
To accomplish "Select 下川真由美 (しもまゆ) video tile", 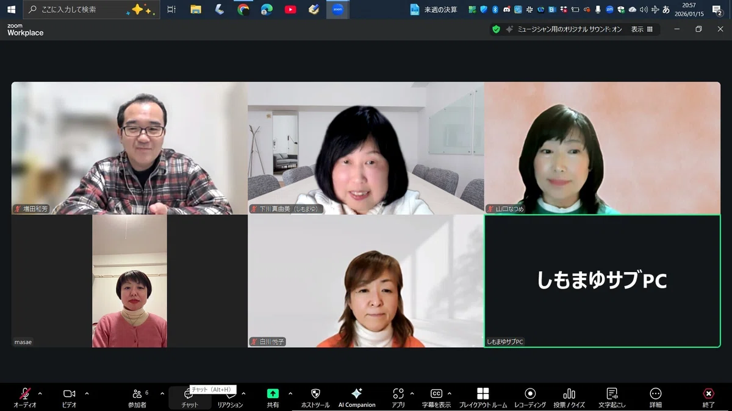I will tap(366, 148).
